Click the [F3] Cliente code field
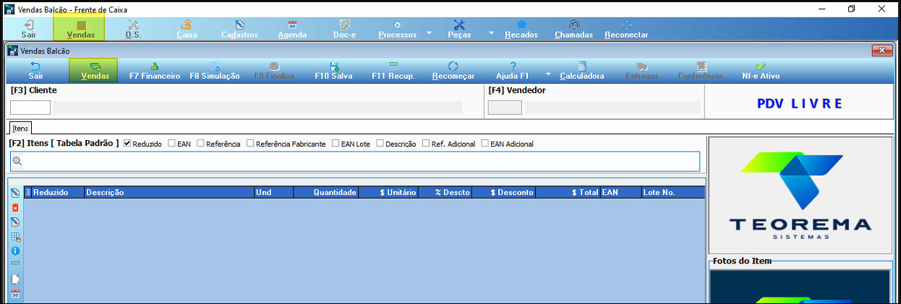 (30, 108)
